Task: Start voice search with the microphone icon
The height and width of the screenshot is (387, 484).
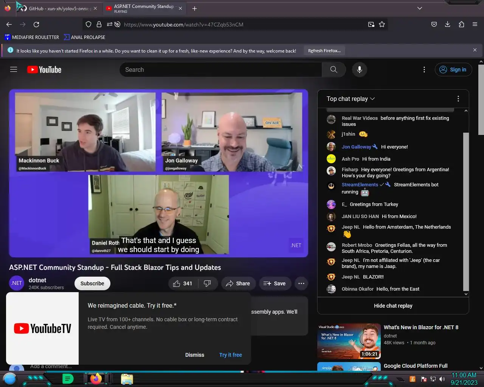Action: pyautogui.click(x=360, y=70)
